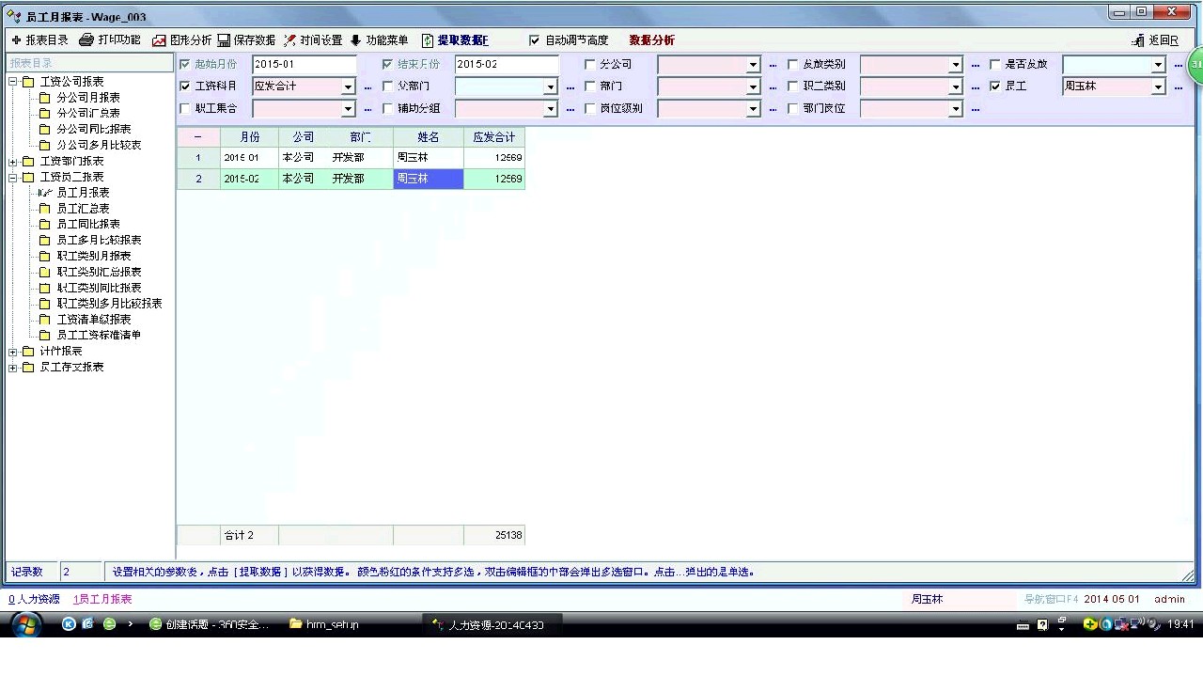Click the 数据分析 link

click(651, 40)
